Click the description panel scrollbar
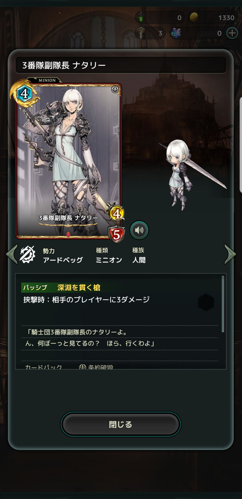The height and width of the screenshot is (499, 242). pyautogui.click(x=223, y=304)
